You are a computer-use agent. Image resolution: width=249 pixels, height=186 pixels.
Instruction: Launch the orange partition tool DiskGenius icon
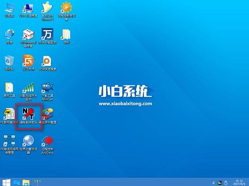(28, 63)
